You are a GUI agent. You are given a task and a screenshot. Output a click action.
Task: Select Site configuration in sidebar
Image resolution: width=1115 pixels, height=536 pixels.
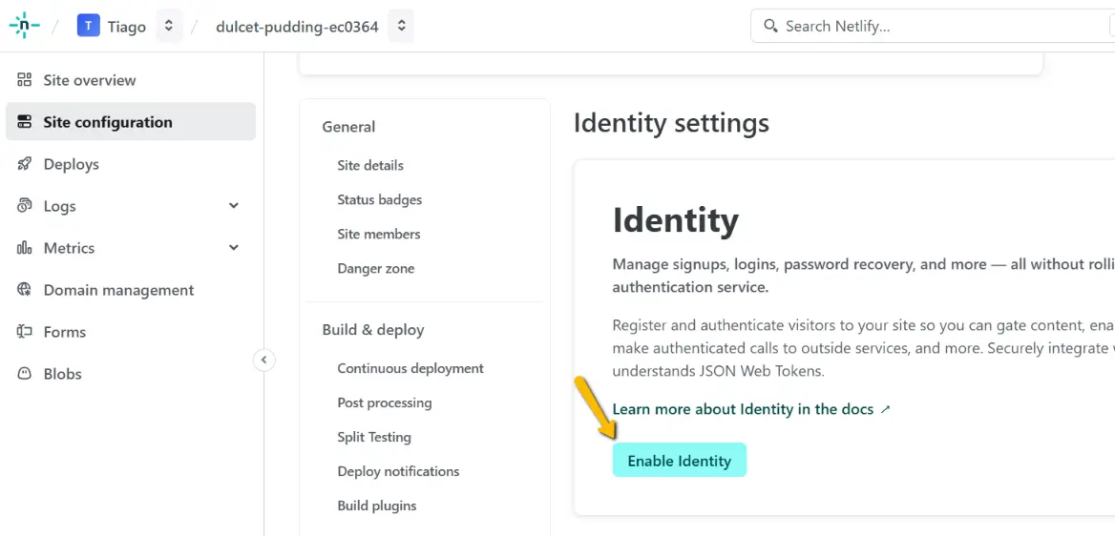click(131, 121)
